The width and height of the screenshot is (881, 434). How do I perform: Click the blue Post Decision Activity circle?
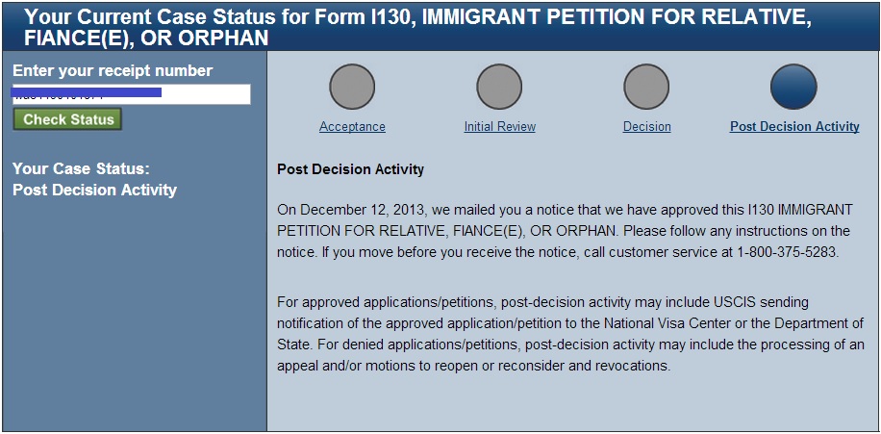(793, 87)
